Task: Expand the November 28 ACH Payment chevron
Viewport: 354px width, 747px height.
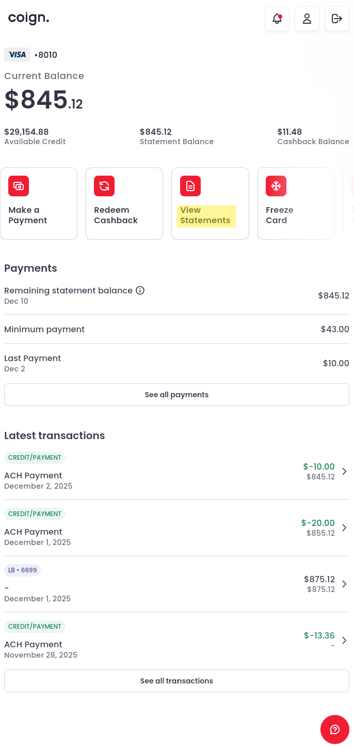Action: (345, 640)
